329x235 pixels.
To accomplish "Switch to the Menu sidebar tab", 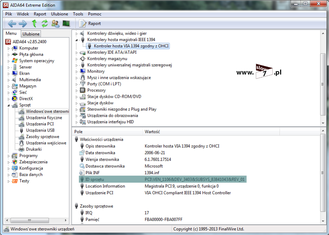I will (11, 33).
